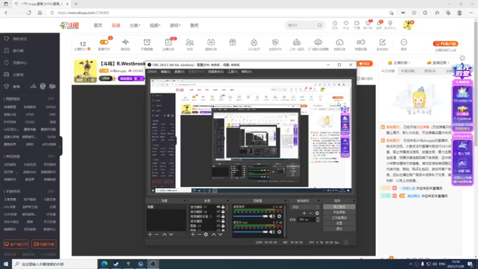Click the plus icon under OBS sources list
Viewport: 478px width, 269px height.
[192, 234]
